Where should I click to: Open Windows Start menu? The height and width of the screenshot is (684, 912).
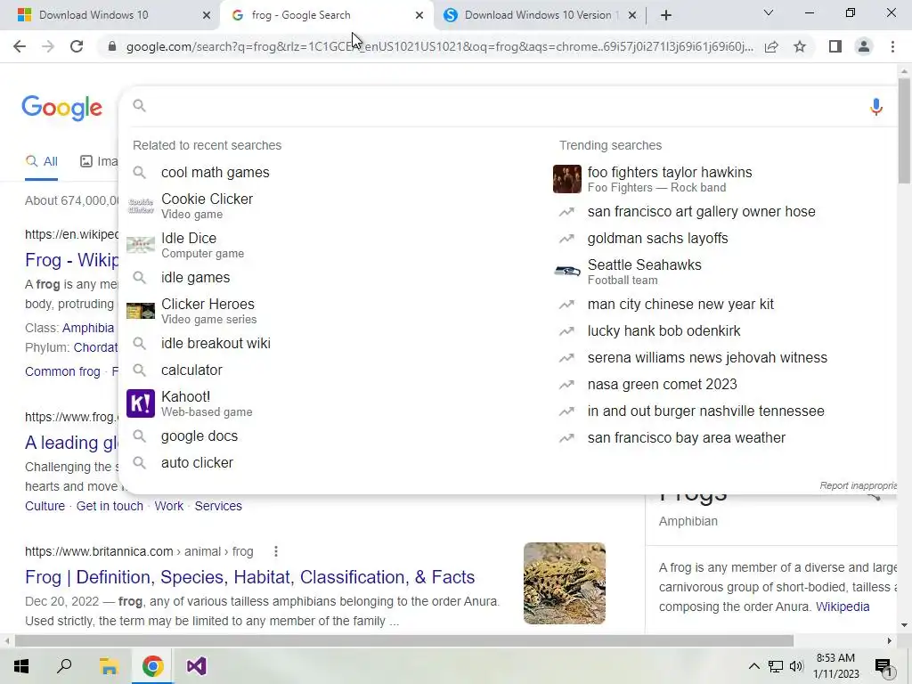pyautogui.click(x=21, y=666)
